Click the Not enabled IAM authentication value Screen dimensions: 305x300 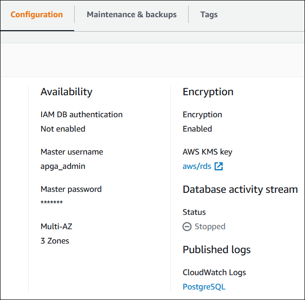point(63,129)
